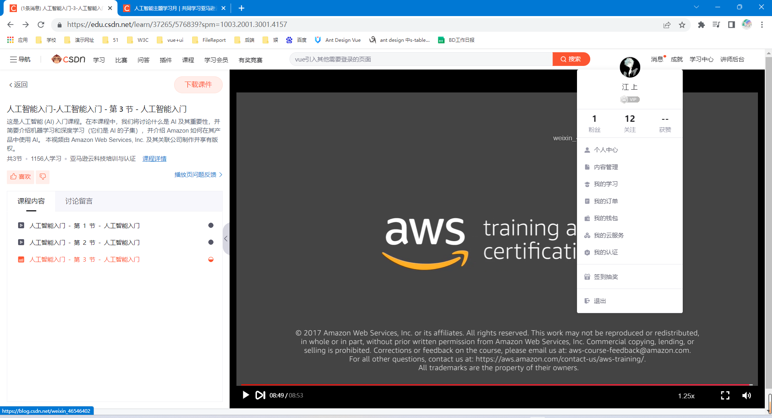
Task: Click the red video progress bar
Action: click(x=497, y=385)
